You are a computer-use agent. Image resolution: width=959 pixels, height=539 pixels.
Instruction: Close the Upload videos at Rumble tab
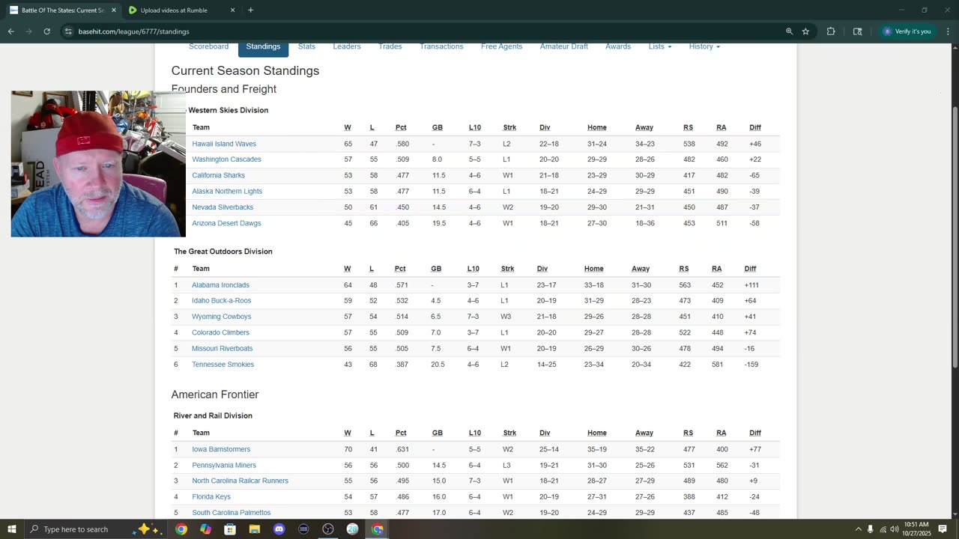click(x=232, y=10)
